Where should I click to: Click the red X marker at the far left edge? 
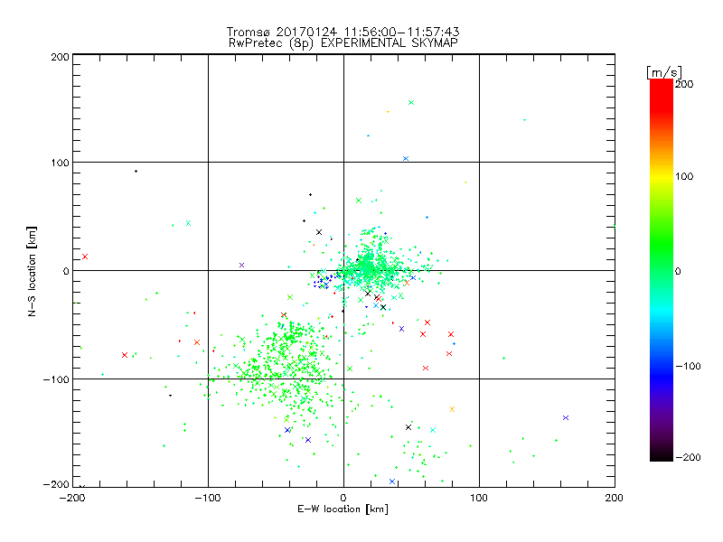click(85, 257)
